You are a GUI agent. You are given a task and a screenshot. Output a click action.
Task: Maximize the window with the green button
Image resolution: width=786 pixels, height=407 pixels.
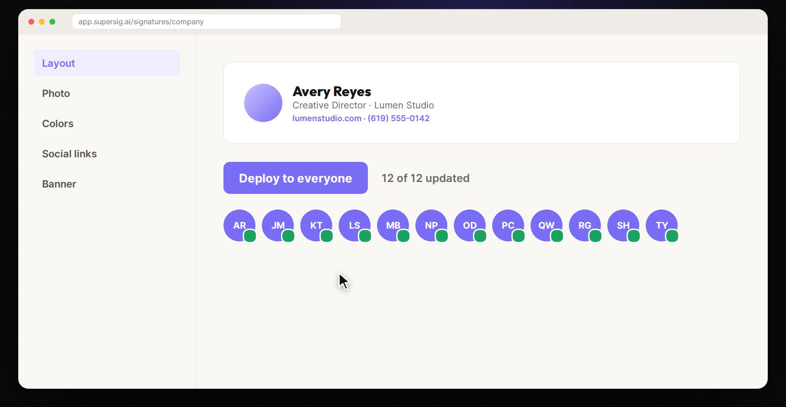[x=53, y=21]
